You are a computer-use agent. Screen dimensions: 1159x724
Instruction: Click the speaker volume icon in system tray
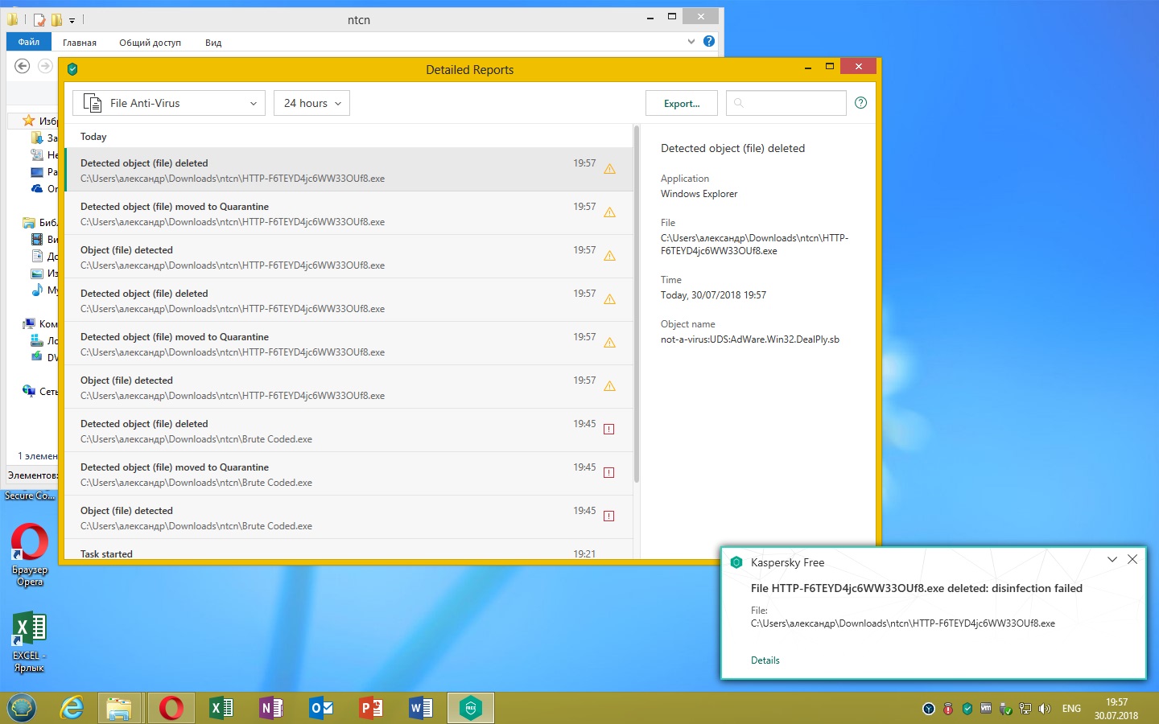click(x=1044, y=709)
